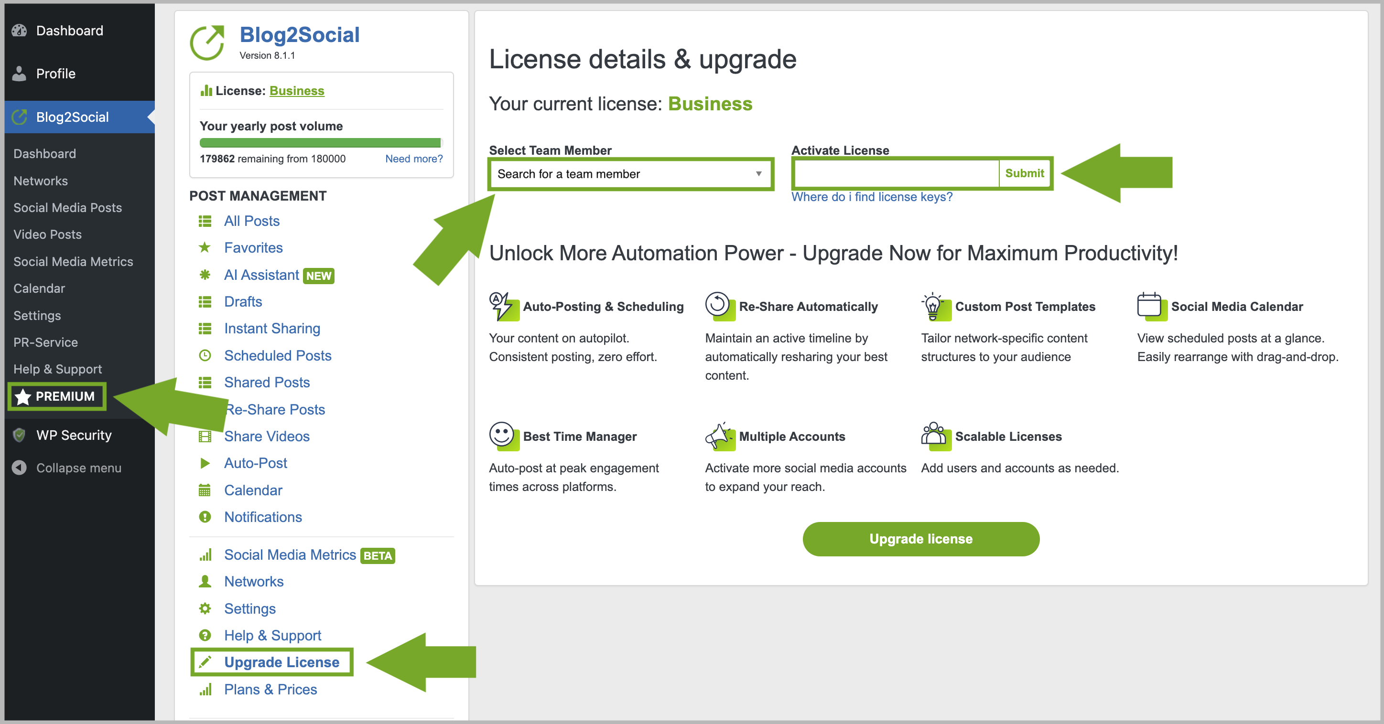
Task: Click the Blog2Social logo icon
Action: click(207, 43)
